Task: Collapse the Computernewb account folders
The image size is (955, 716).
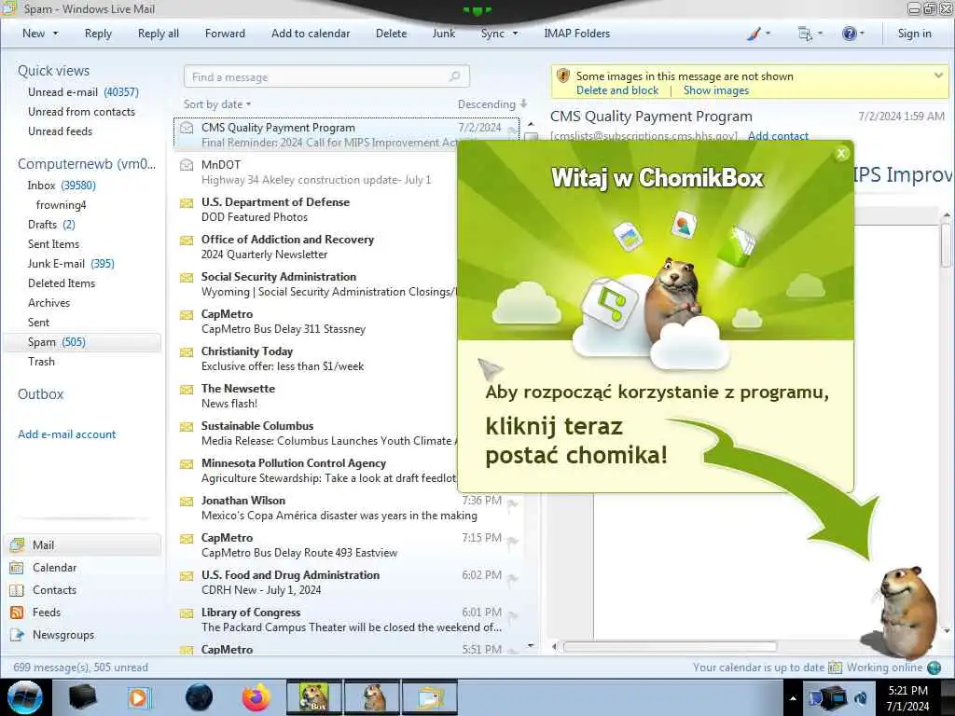Action: click(x=87, y=164)
